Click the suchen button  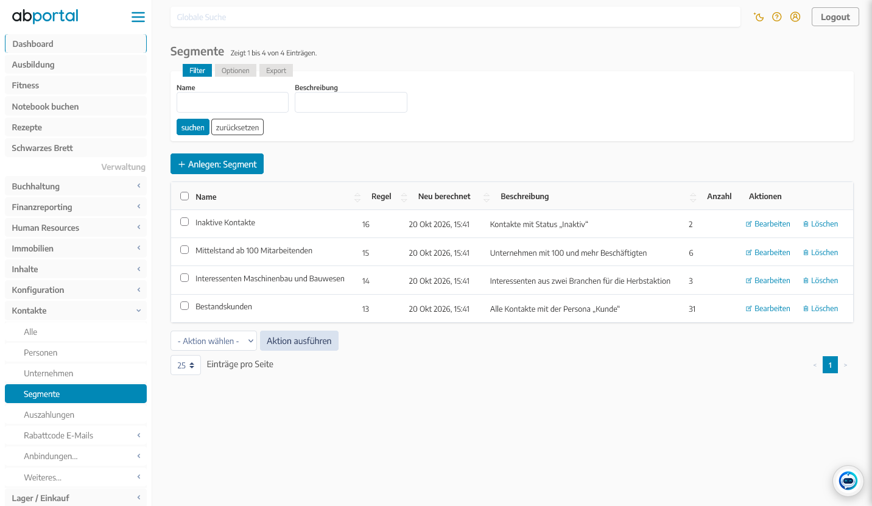tap(193, 127)
